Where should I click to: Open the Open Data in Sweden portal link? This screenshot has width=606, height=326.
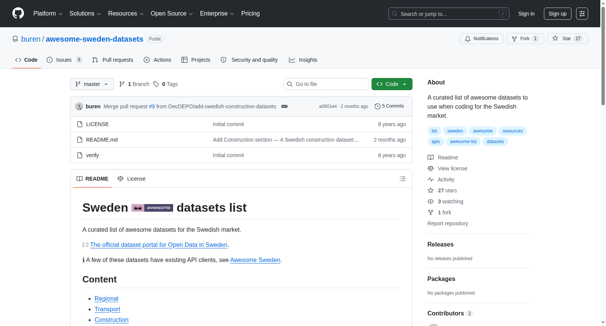click(159, 245)
